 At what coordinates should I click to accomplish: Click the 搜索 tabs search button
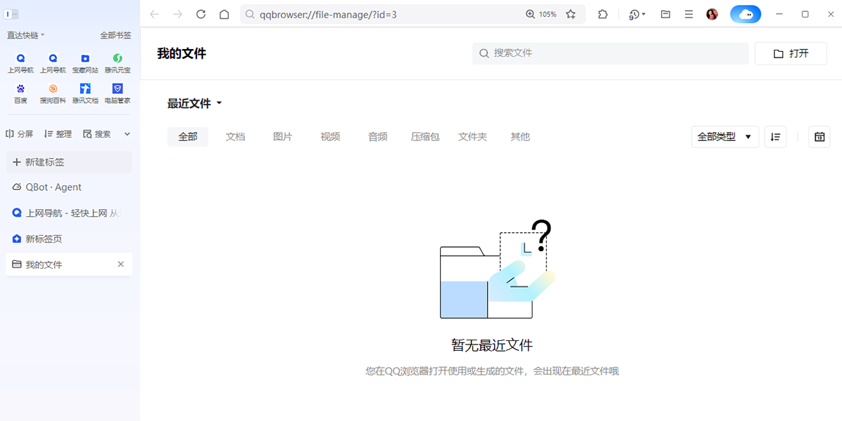click(x=97, y=134)
